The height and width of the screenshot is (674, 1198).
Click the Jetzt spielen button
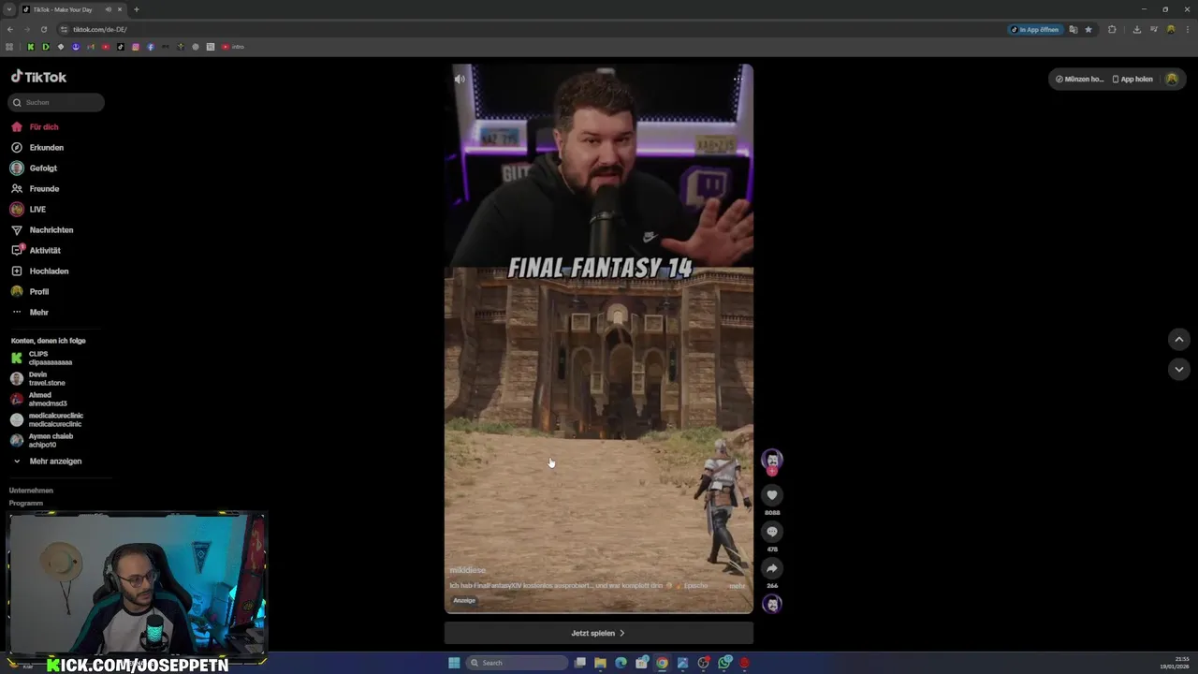(x=598, y=633)
